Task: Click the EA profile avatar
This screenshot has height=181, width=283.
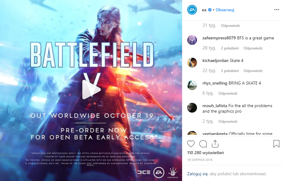Action: (x=192, y=10)
